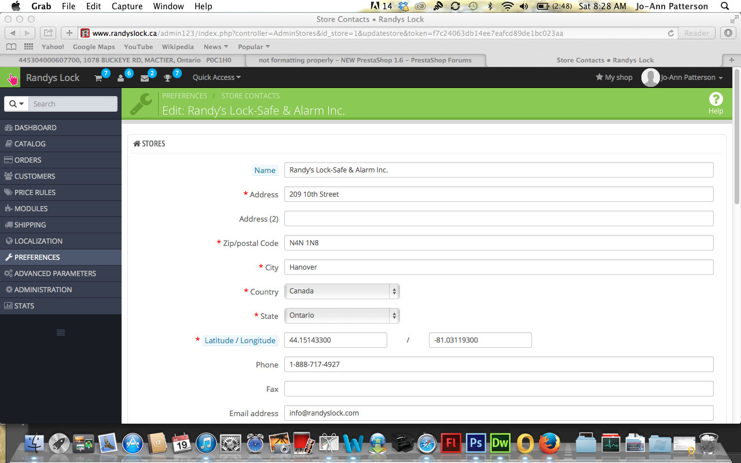Launch Adobe Flash from the Dock
The image size is (741, 463).
451,443
